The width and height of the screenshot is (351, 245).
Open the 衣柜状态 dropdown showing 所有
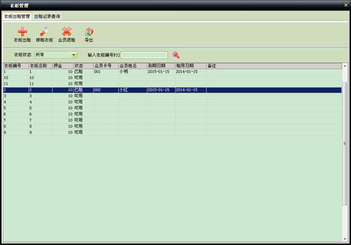pos(56,55)
